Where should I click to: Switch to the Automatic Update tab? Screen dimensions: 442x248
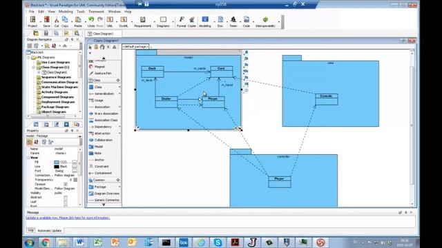[x=49, y=231]
